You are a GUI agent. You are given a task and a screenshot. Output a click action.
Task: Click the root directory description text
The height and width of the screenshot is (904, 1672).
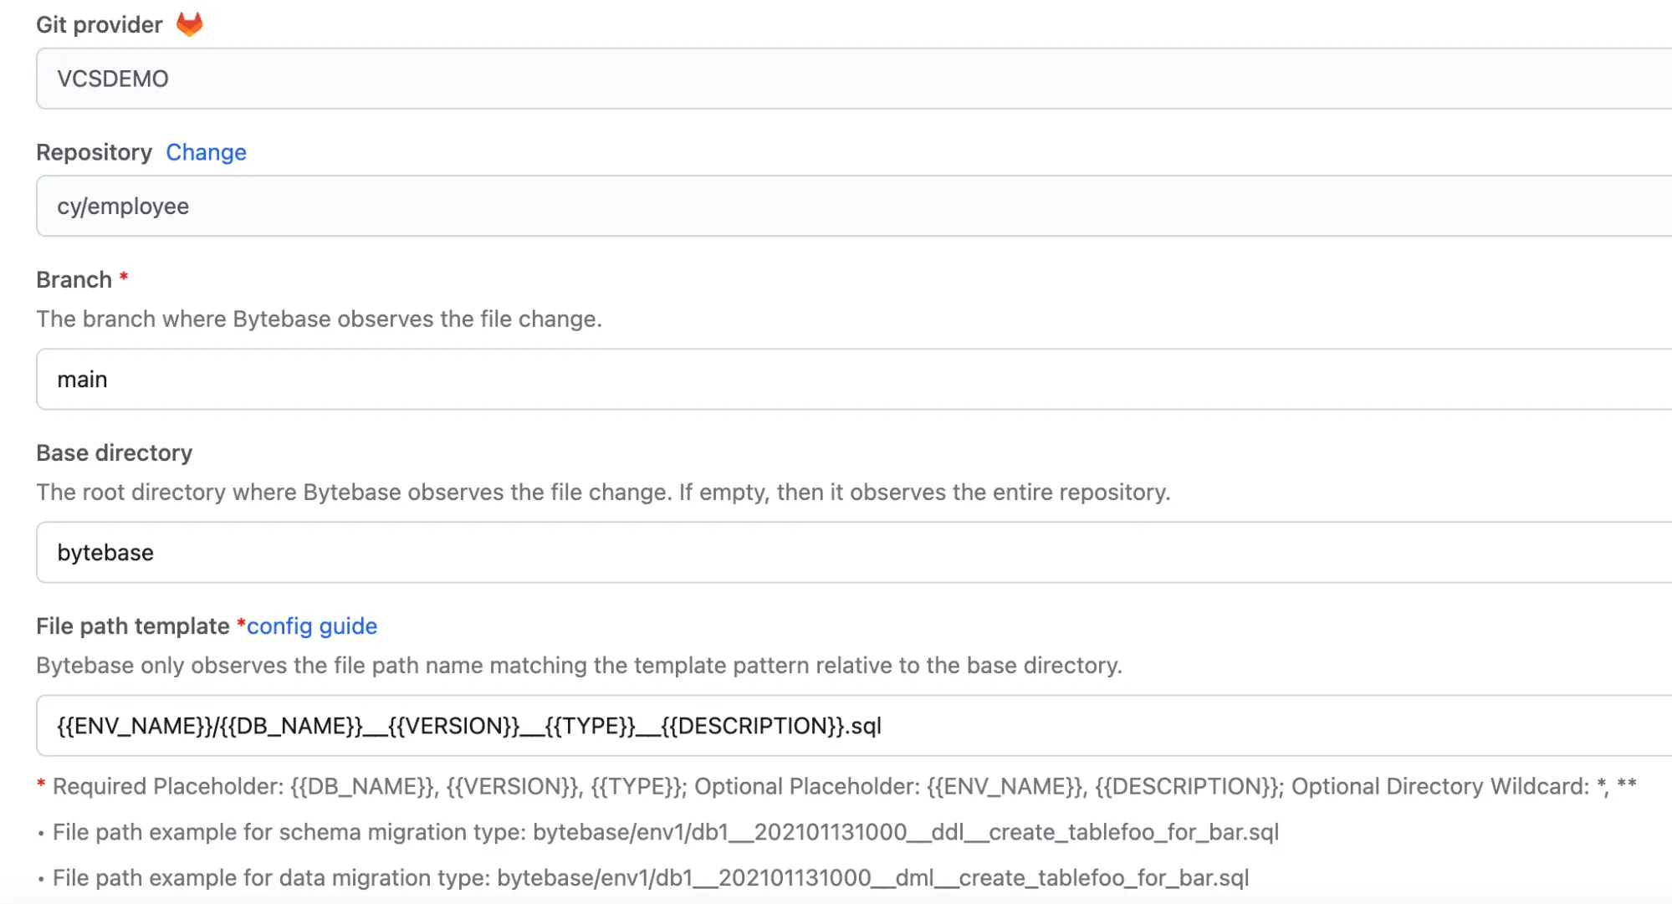point(602,492)
